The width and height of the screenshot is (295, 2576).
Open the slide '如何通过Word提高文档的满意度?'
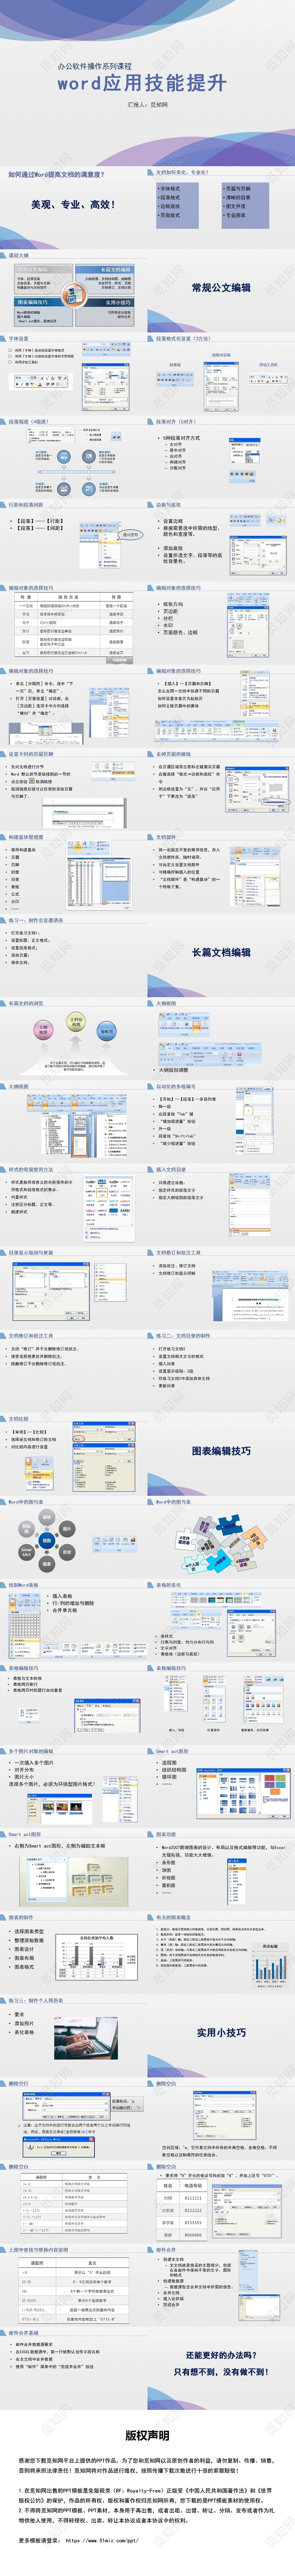click(x=74, y=208)
